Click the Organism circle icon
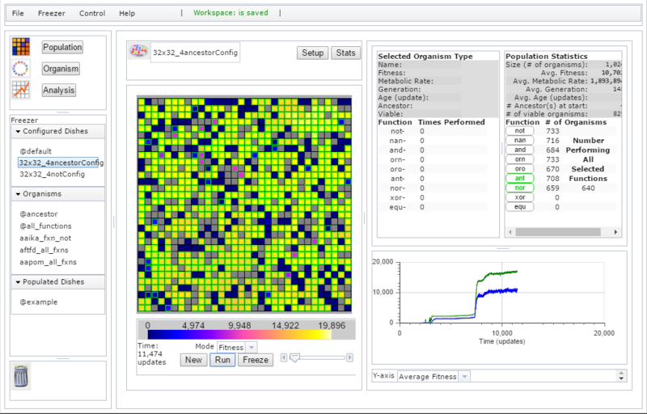 (x=21, y=69)
